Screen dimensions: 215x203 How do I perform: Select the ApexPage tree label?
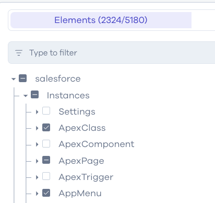81,161
